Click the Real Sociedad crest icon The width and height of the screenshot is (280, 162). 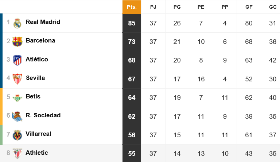[17, 116]
